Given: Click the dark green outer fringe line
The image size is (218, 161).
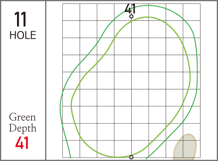Looking at the screenshot, I should point(197,72).
